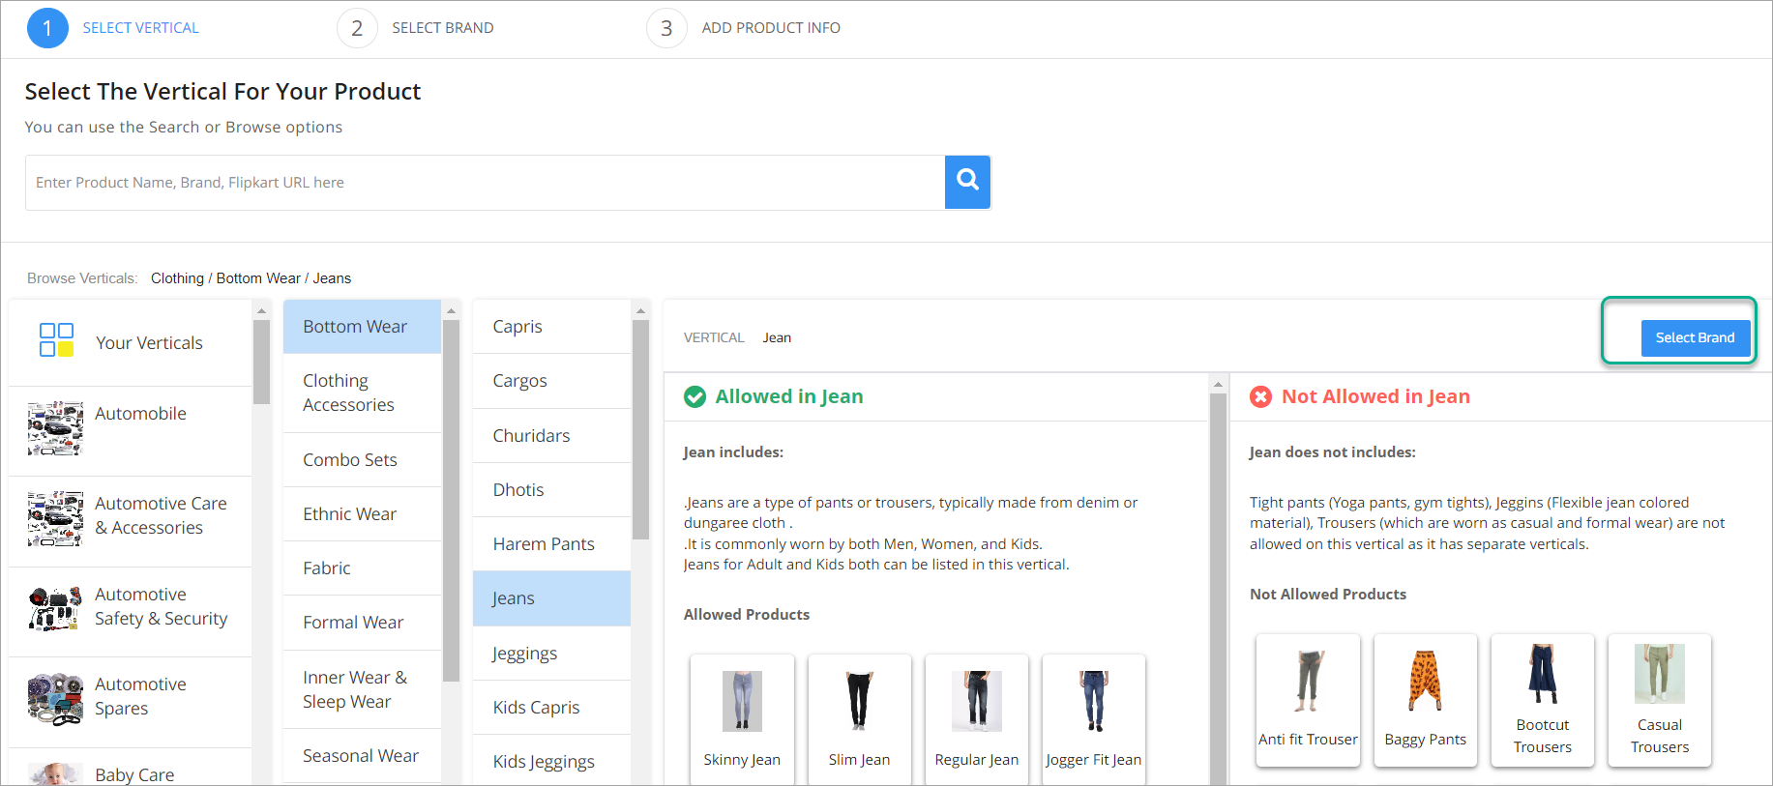Select Seasonal Wear subcategory
The width and height of the screenshot is (1773, 786).
(362, 756)
